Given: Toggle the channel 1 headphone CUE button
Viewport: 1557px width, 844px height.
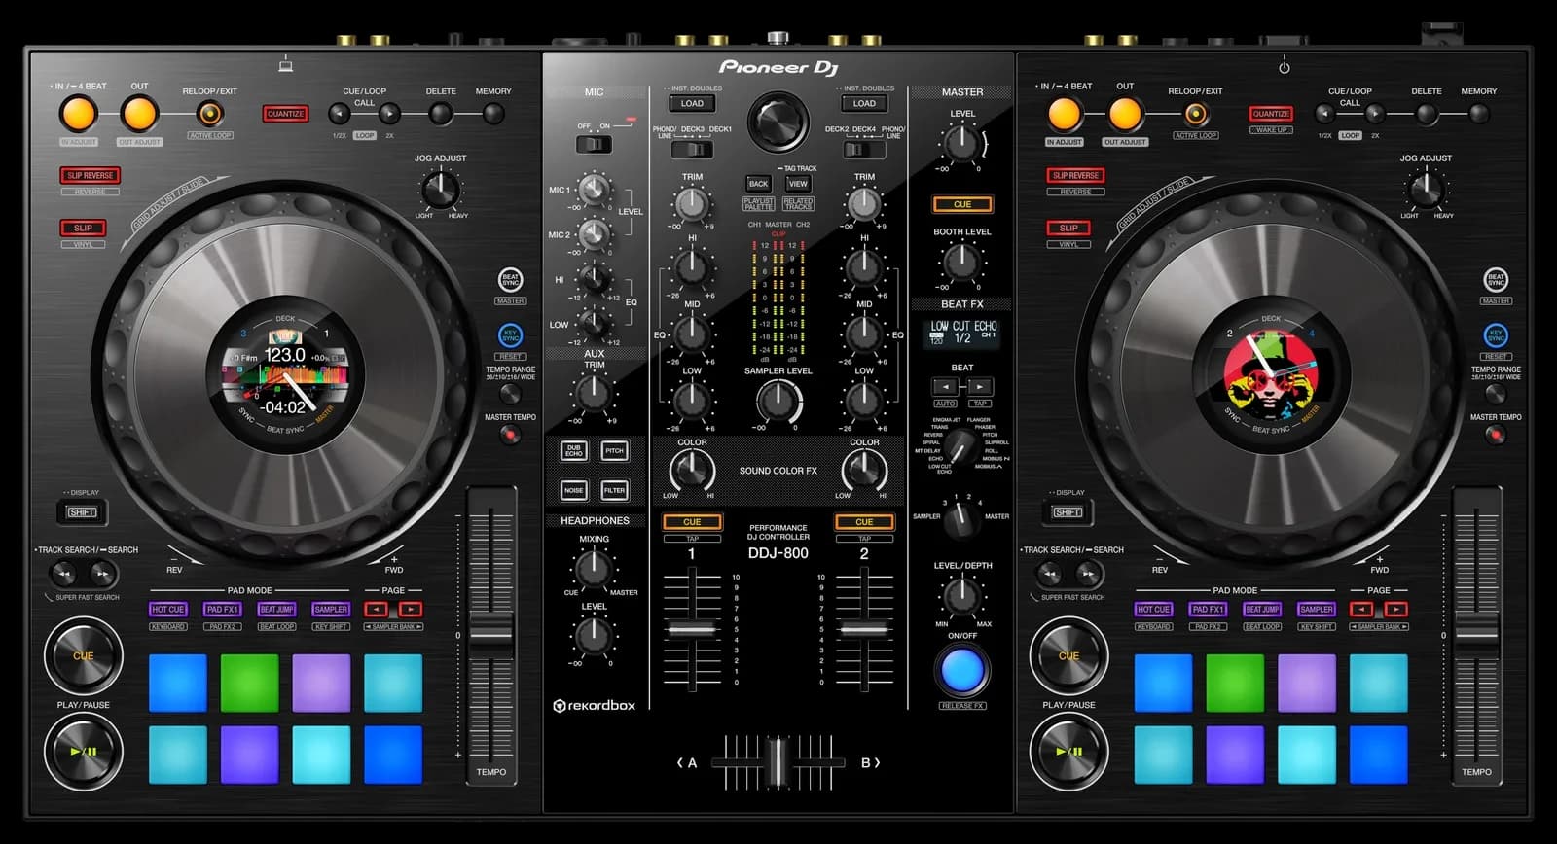Looking at the screenshot, I should (x=692, y=522).
